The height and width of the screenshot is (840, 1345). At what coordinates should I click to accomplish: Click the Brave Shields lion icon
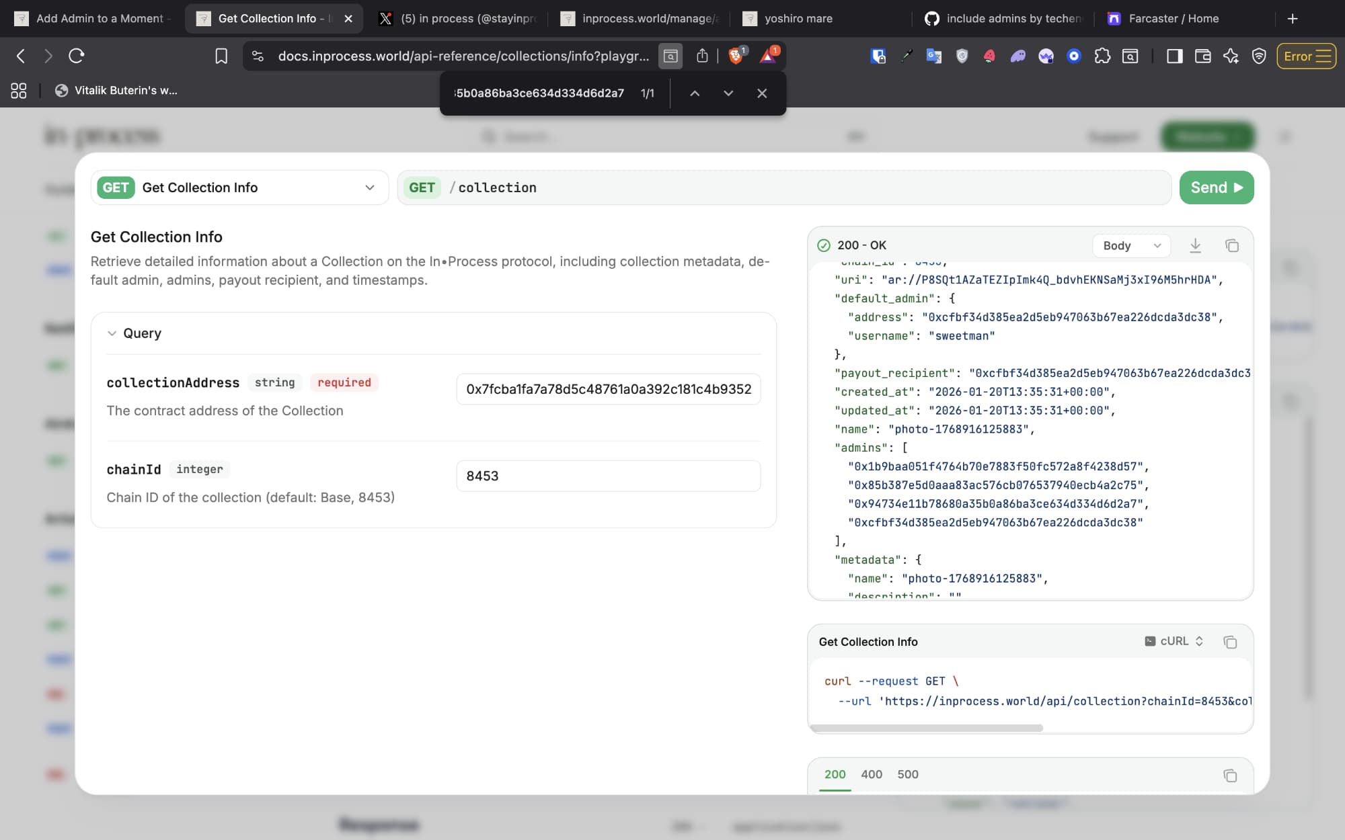pos(736,56)
